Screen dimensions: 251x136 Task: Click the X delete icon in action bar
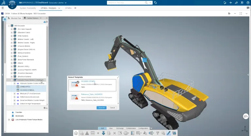point(114,133)
